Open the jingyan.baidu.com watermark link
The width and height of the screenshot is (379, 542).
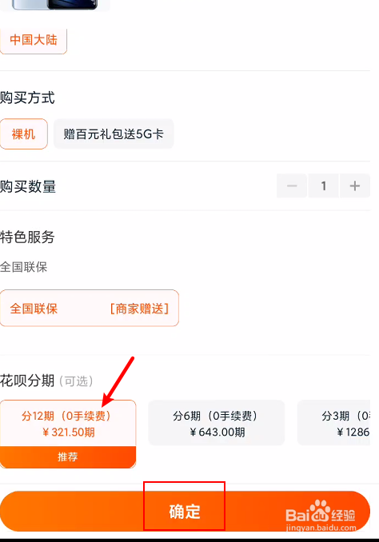pos(321,528)
